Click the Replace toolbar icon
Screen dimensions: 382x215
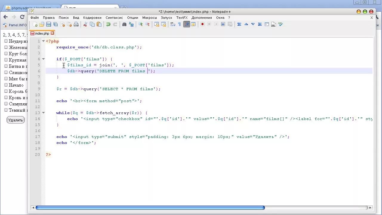131,24
